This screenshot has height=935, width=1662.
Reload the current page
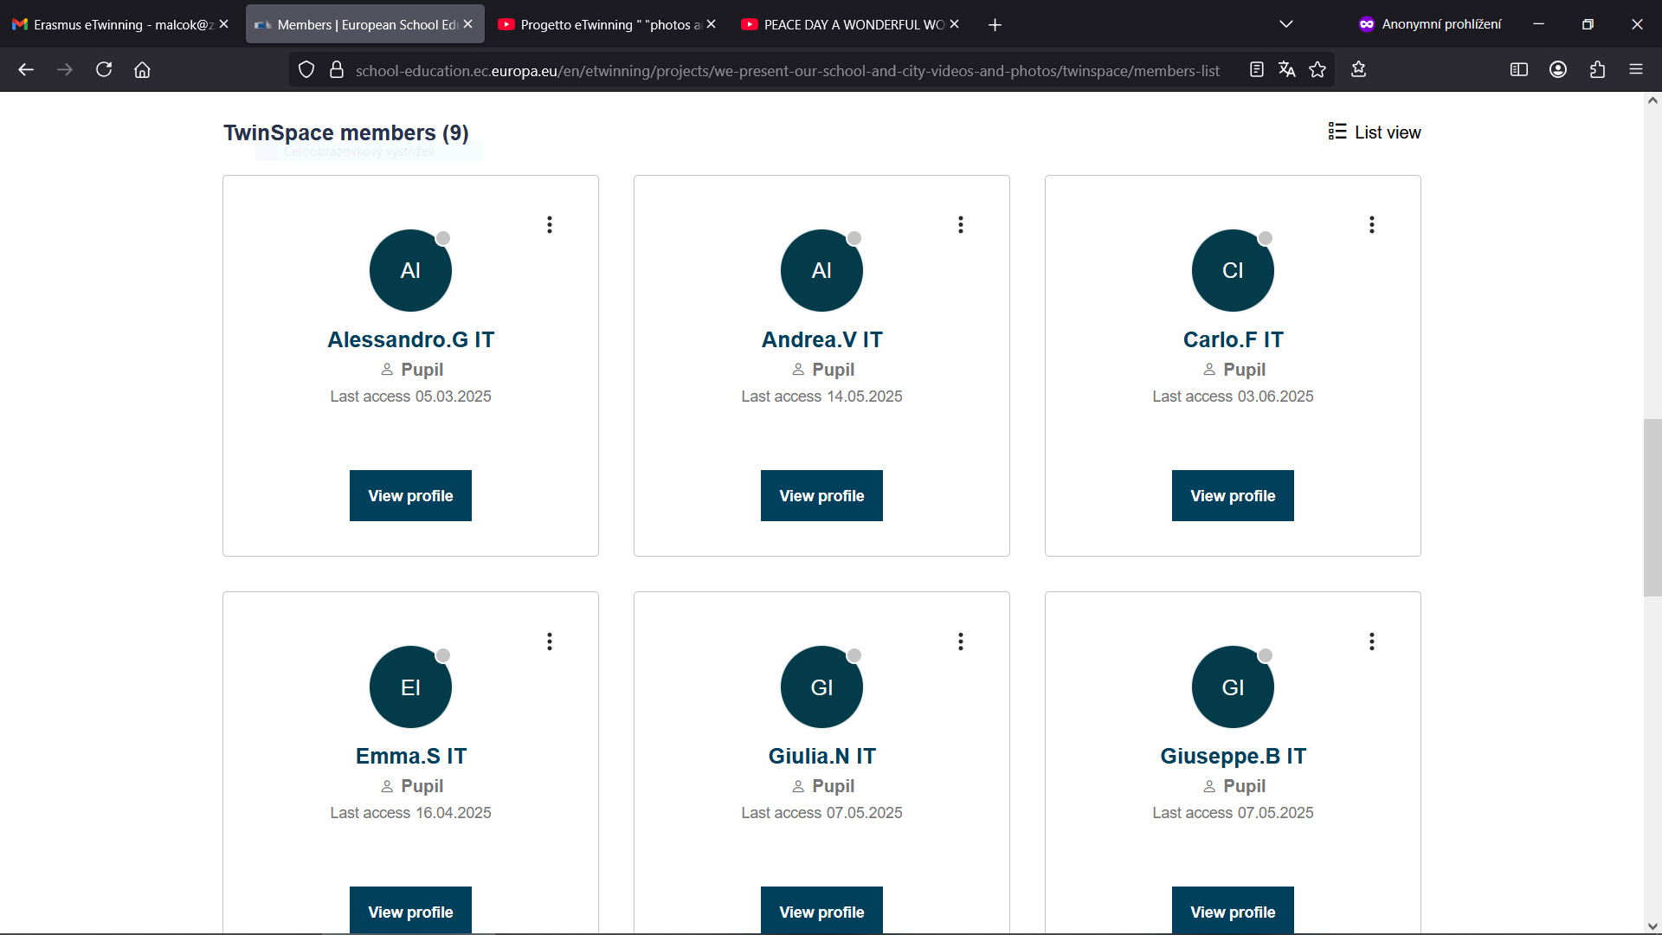pyautogui.click(x=104, y=69)
